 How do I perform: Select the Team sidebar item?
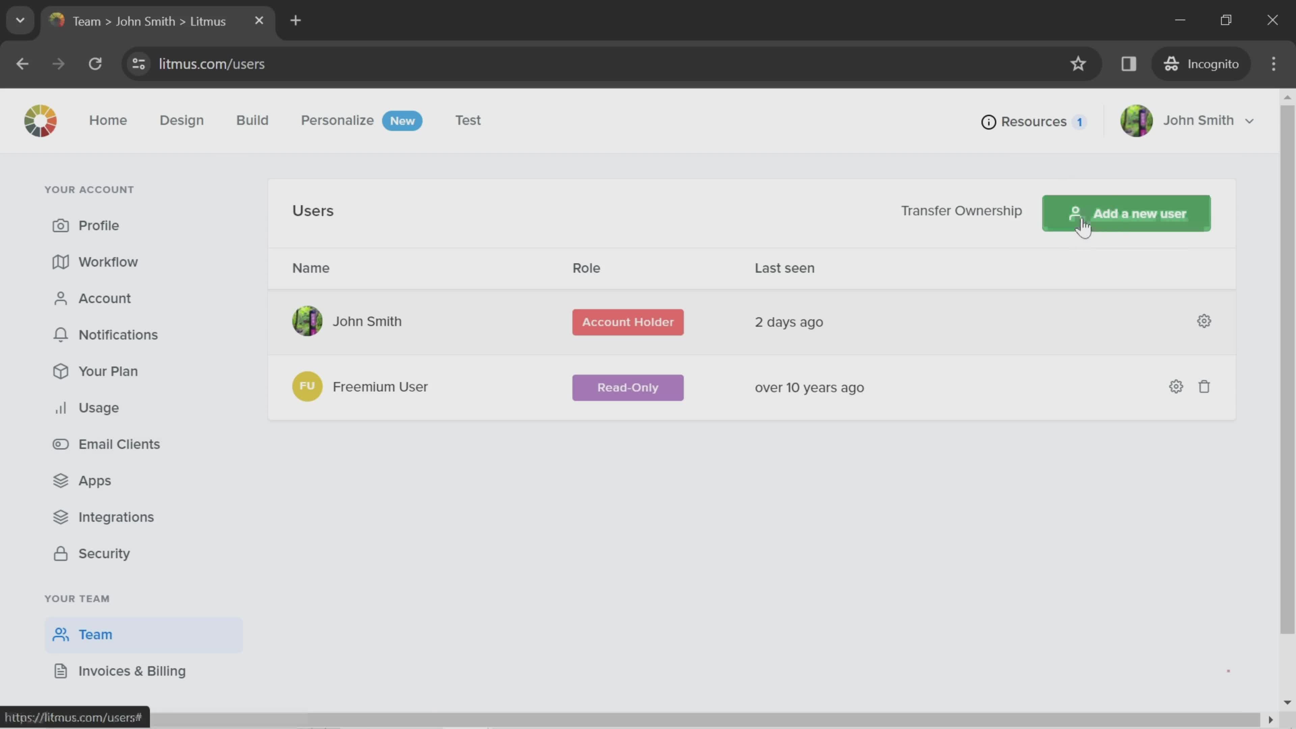95,634
